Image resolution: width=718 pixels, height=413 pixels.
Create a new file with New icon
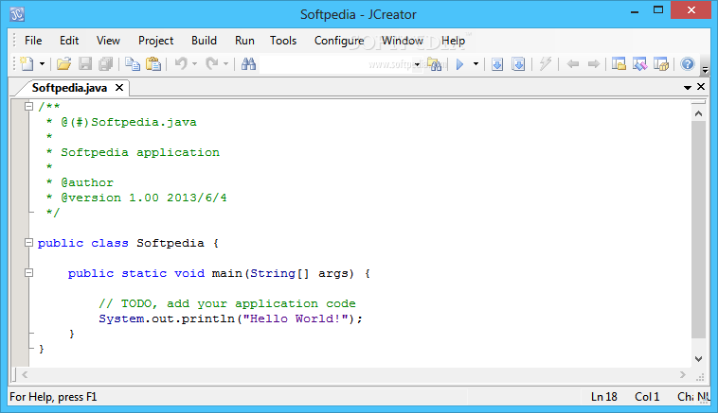[x=27, y=64]
